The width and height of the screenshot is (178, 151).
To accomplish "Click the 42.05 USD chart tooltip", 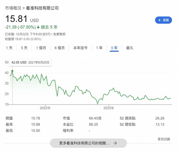I will click(30, 62).
